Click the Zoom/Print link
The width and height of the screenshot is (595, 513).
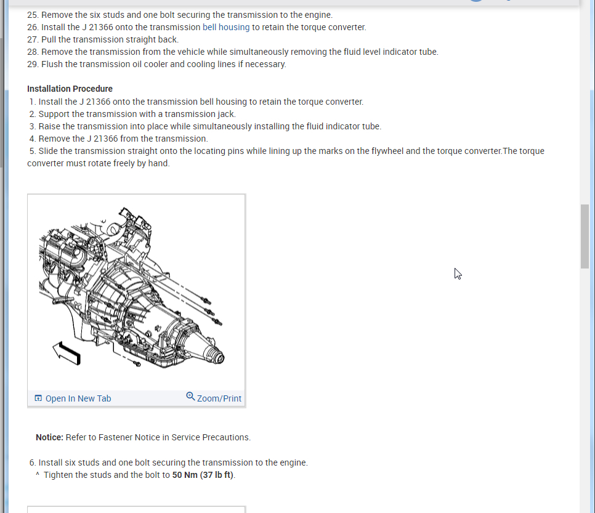coord(219,398)
